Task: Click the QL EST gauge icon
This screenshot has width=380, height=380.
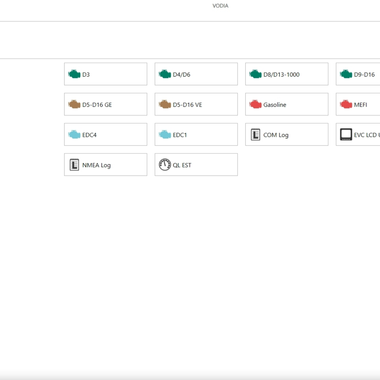Action: click(x=165, y=165)
